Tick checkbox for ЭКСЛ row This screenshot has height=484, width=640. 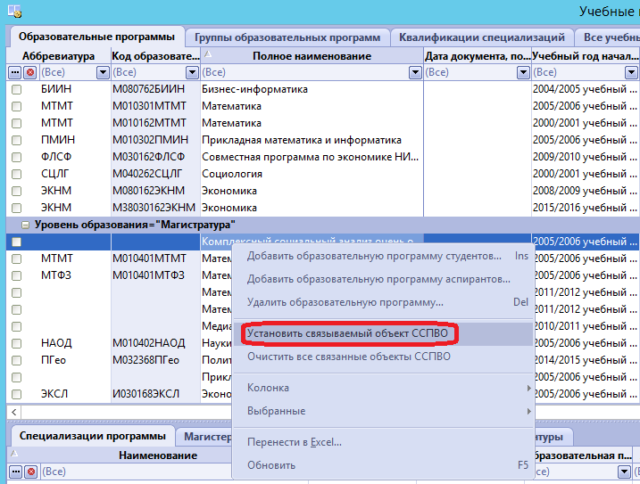click(16, 394)
